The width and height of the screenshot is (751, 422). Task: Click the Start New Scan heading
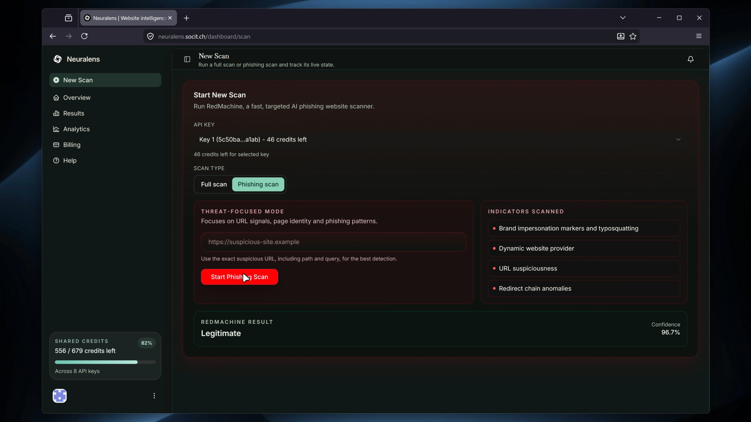point(220,95)
